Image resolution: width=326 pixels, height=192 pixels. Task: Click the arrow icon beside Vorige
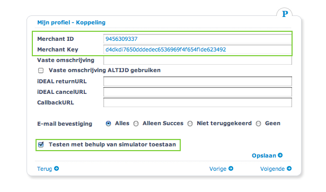pyautogui.click(x=231, y=168)
